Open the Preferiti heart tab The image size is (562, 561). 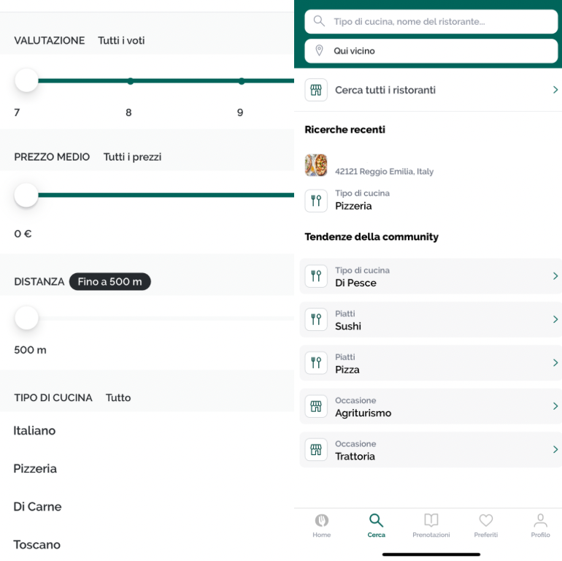(x=485, y=525)
